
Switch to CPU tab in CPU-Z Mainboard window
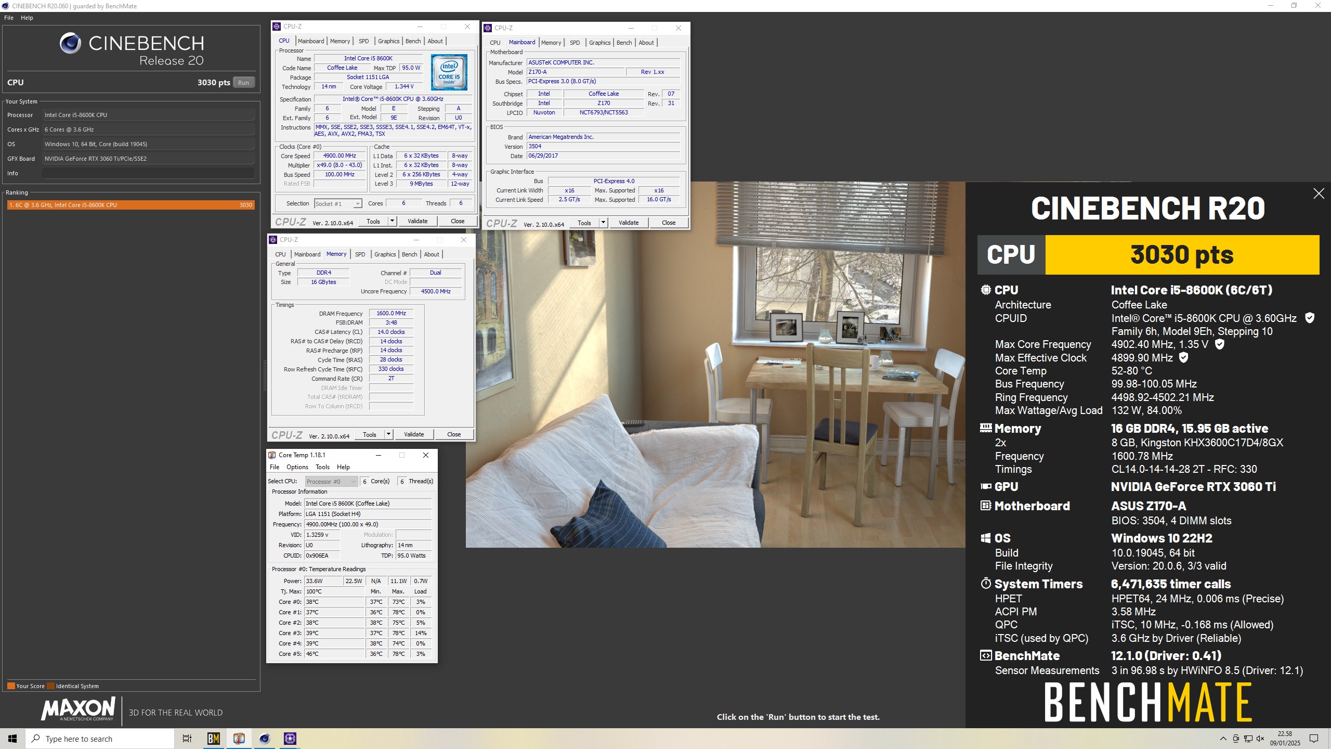click(x=495, y=43)
